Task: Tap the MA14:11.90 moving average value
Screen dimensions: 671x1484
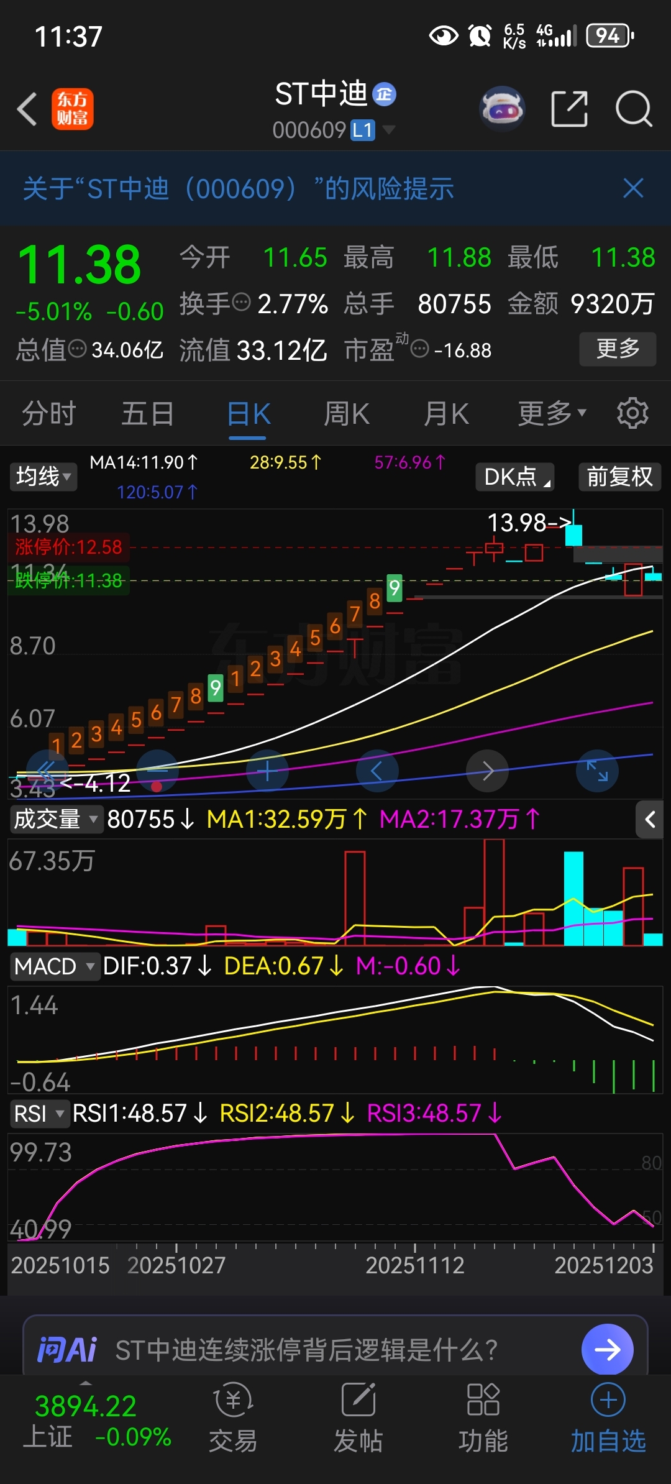Action: pyautogui.click(x=144, y=462)
